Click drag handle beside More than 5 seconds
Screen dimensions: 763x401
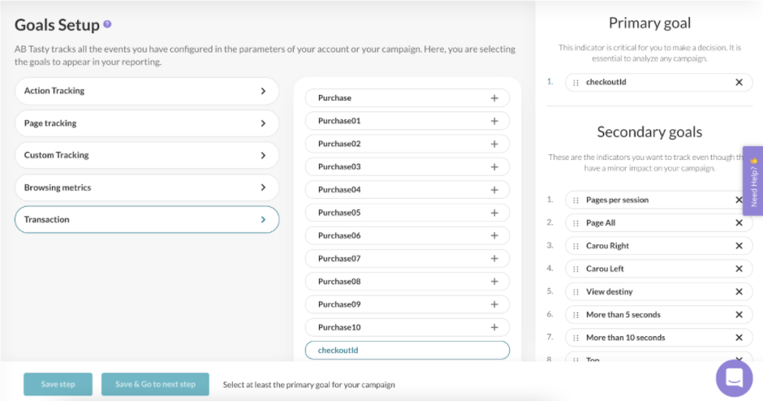(x=575, y=315)
